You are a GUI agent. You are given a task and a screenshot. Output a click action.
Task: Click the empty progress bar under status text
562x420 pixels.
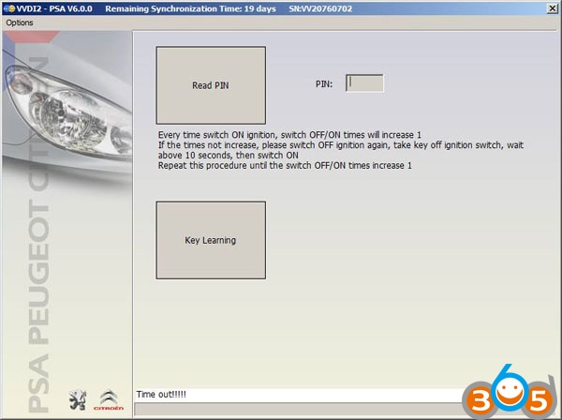click(x=300, y=409)
